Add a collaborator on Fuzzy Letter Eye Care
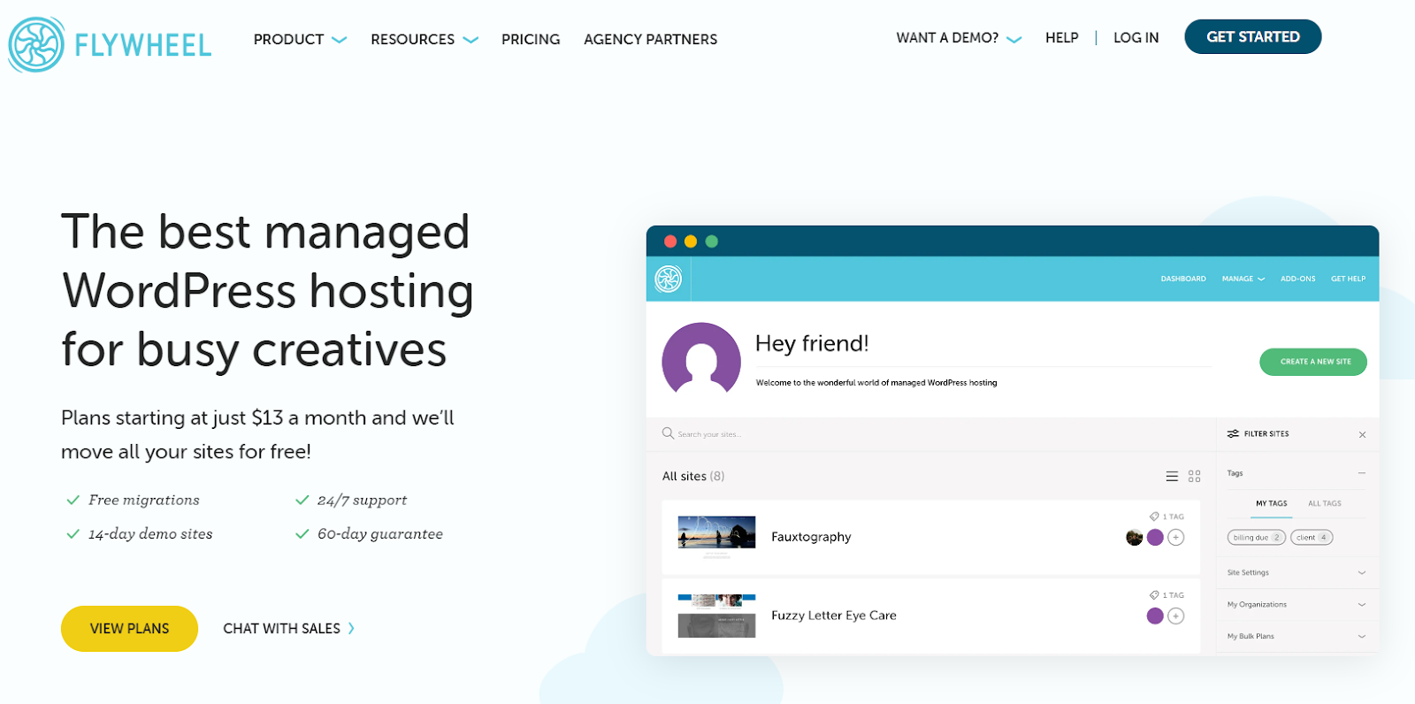The width and height of the screenshot is (1415, 704). tap(1175, 616)
